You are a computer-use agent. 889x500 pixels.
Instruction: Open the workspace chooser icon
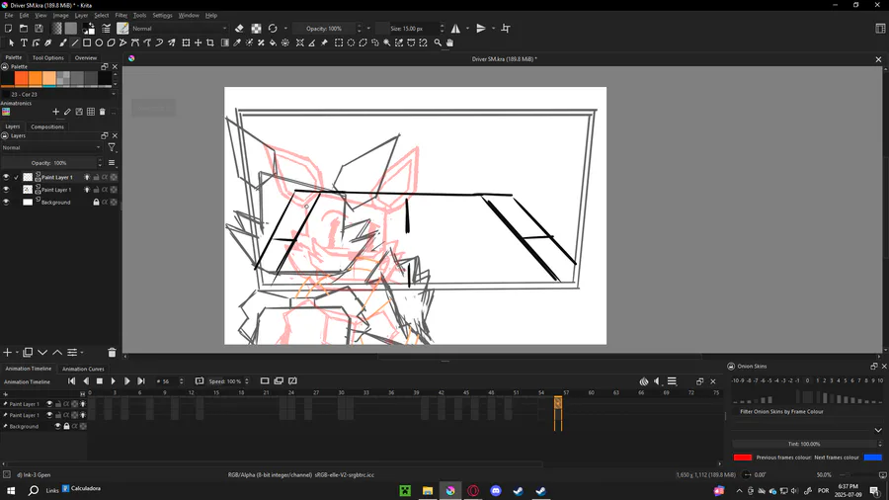[x=880, y=29]
